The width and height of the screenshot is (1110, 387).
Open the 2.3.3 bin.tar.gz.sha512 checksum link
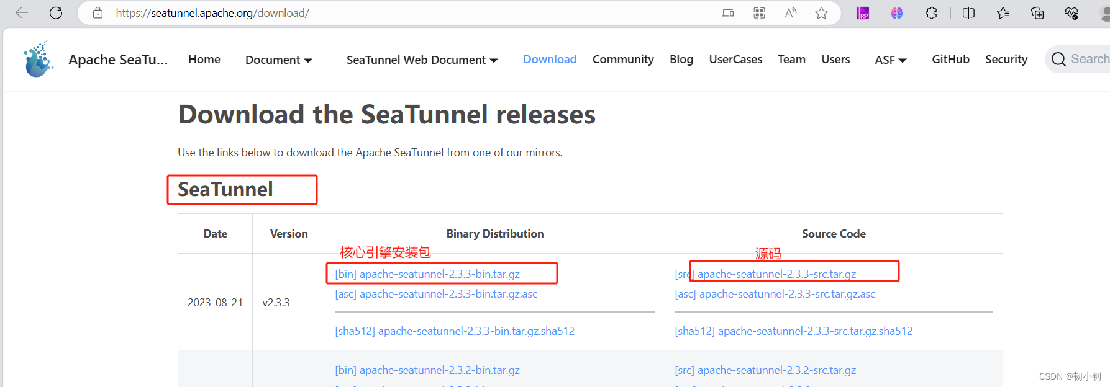point(455,331)
